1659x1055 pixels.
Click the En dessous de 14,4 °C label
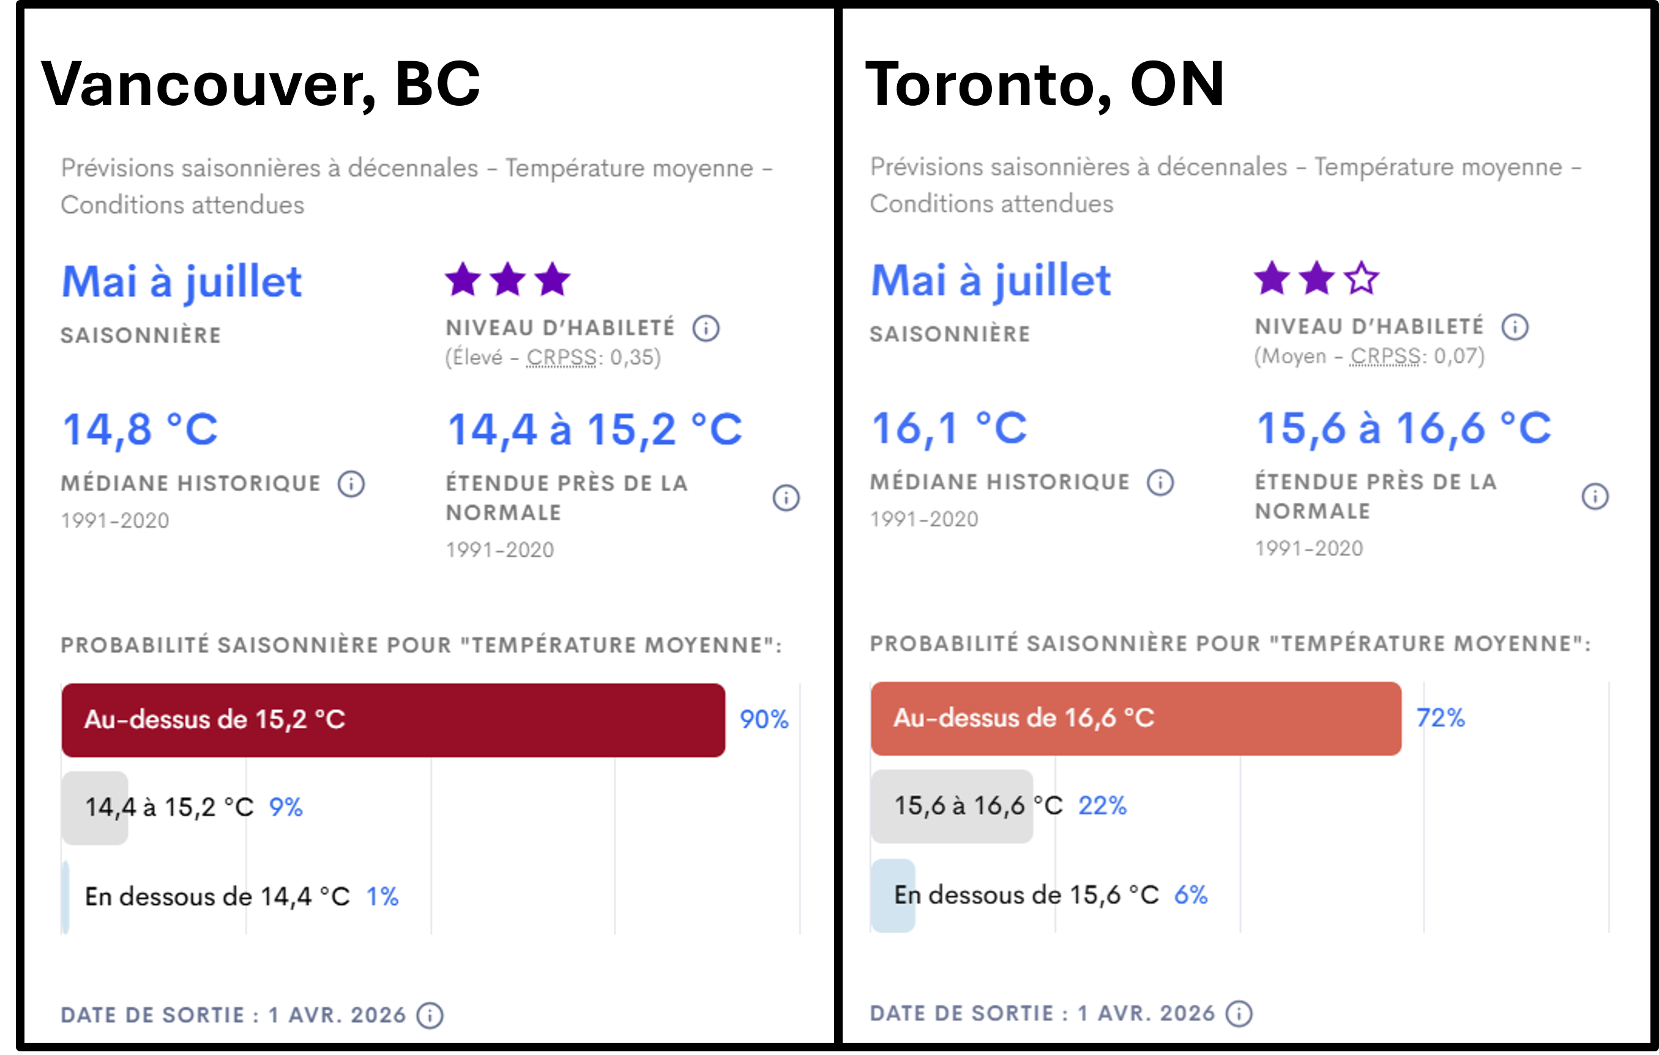(x=217, y=897)
